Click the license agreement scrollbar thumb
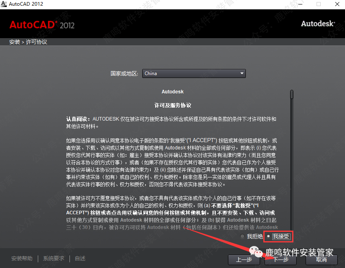Viewport: 345px width, 268px height. [x=291, y=94]
